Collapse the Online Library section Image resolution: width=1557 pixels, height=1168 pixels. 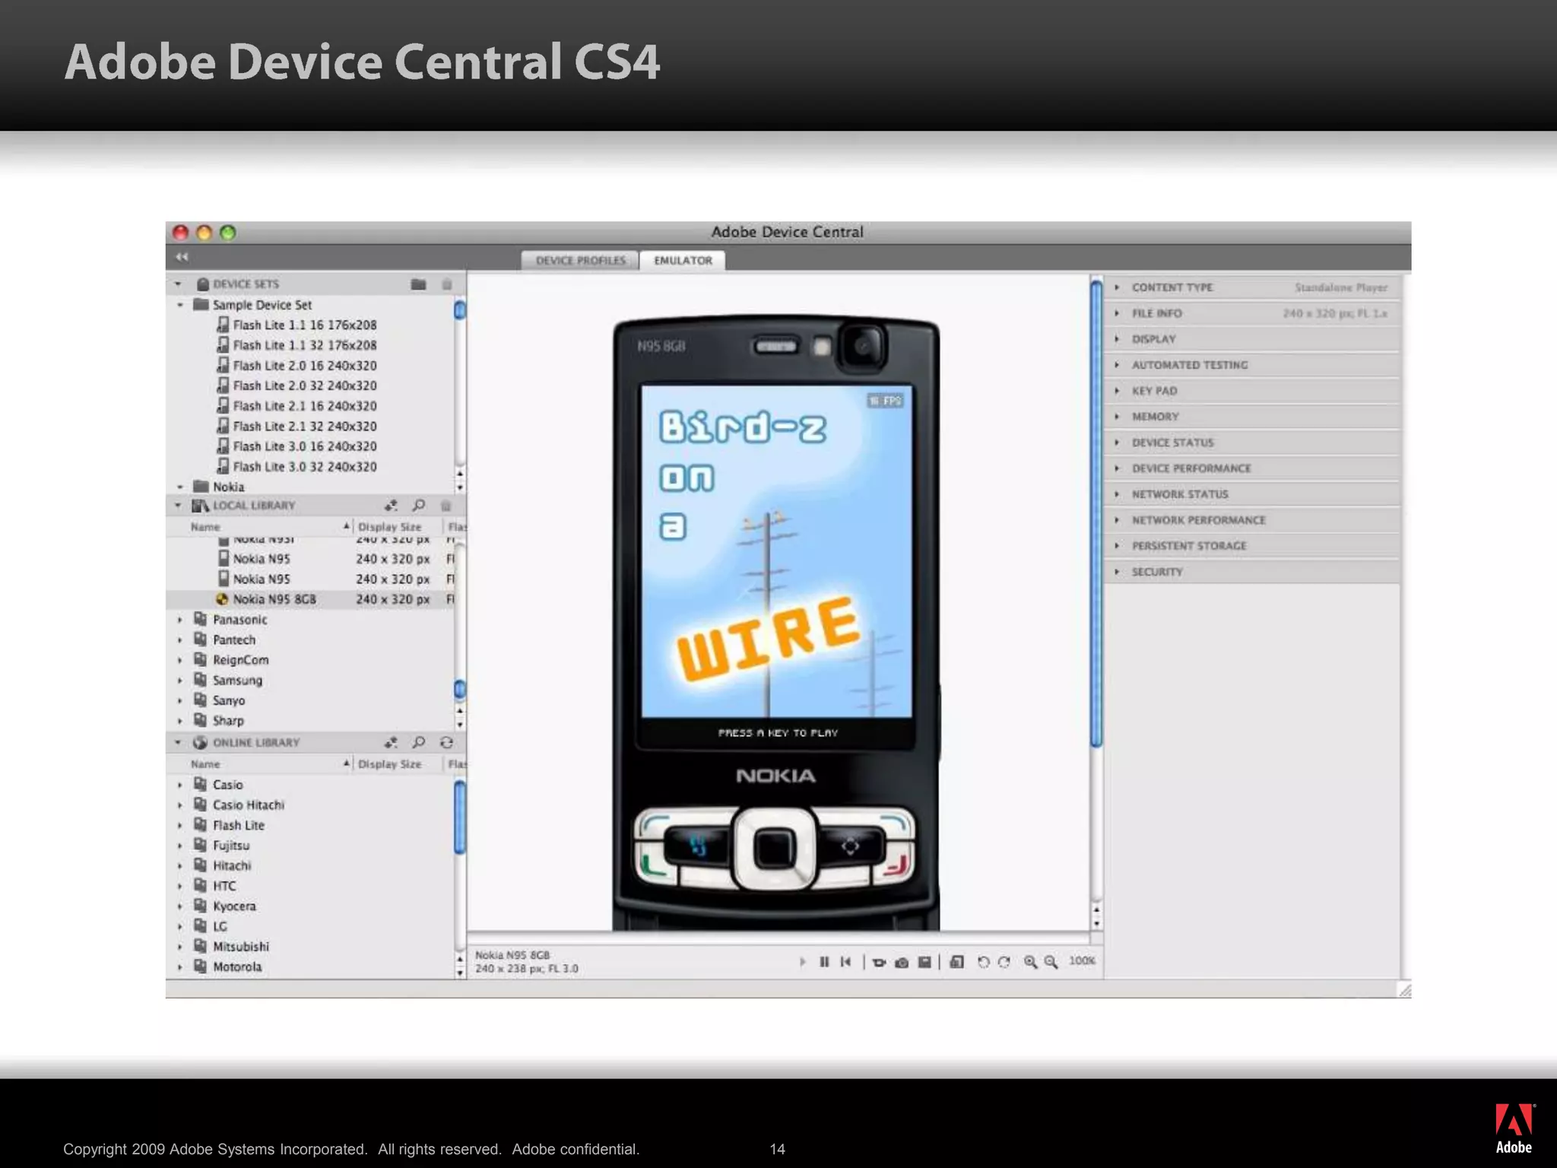click(x=179, y=742)
